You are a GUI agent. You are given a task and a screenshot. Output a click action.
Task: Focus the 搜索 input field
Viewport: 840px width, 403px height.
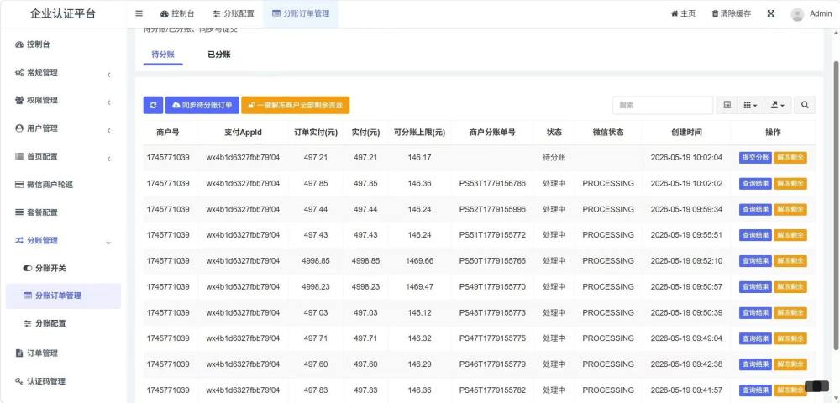[x=662, y=106]
